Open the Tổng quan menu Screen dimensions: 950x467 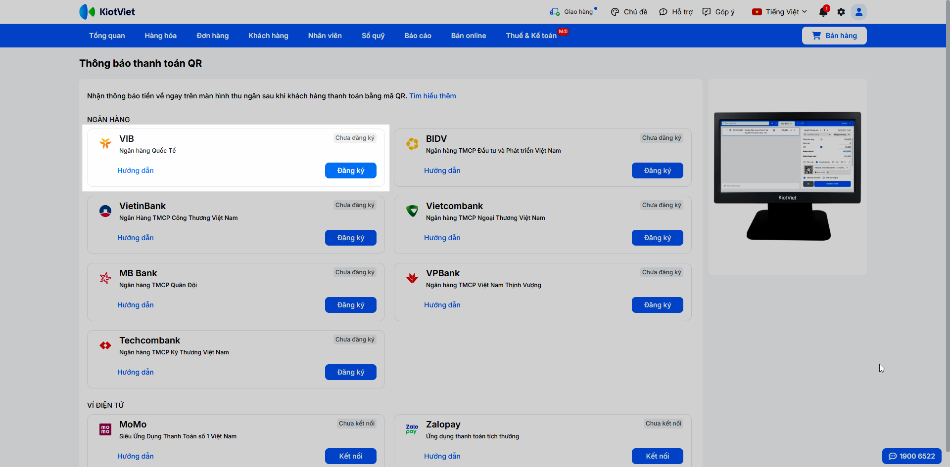[107, 36]
